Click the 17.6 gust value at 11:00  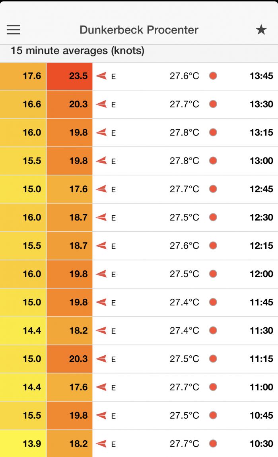point(70,387)
